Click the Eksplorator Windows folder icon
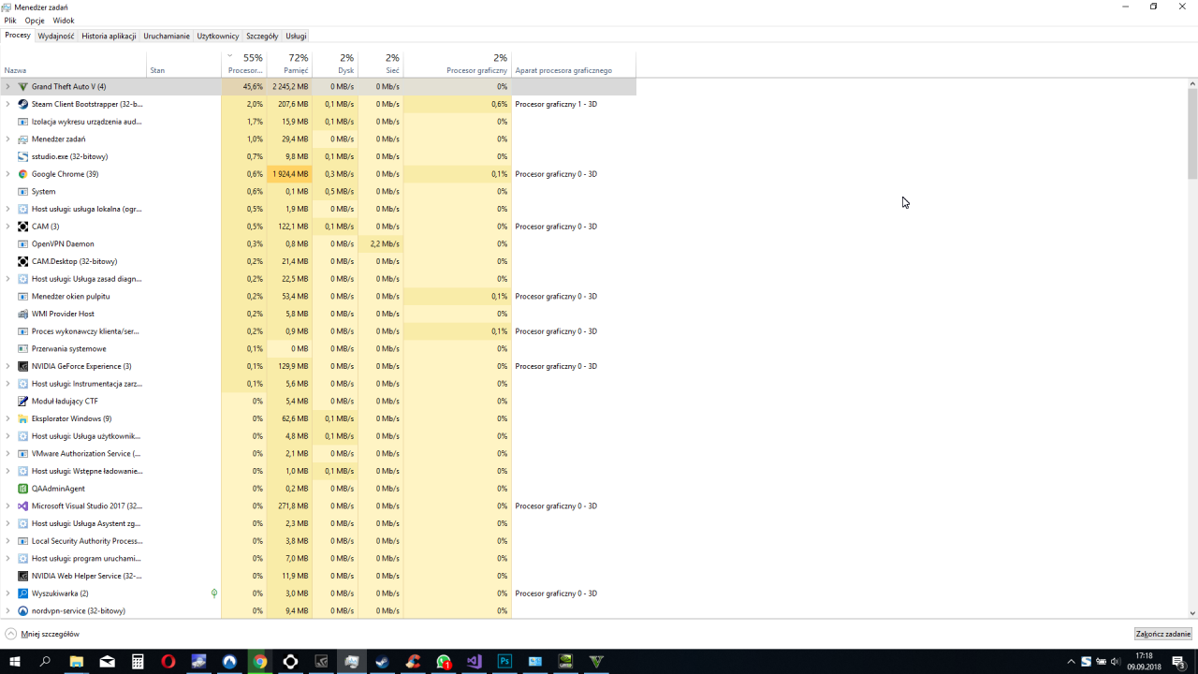This screenshot has height=674, width=1198. (23, 418)
